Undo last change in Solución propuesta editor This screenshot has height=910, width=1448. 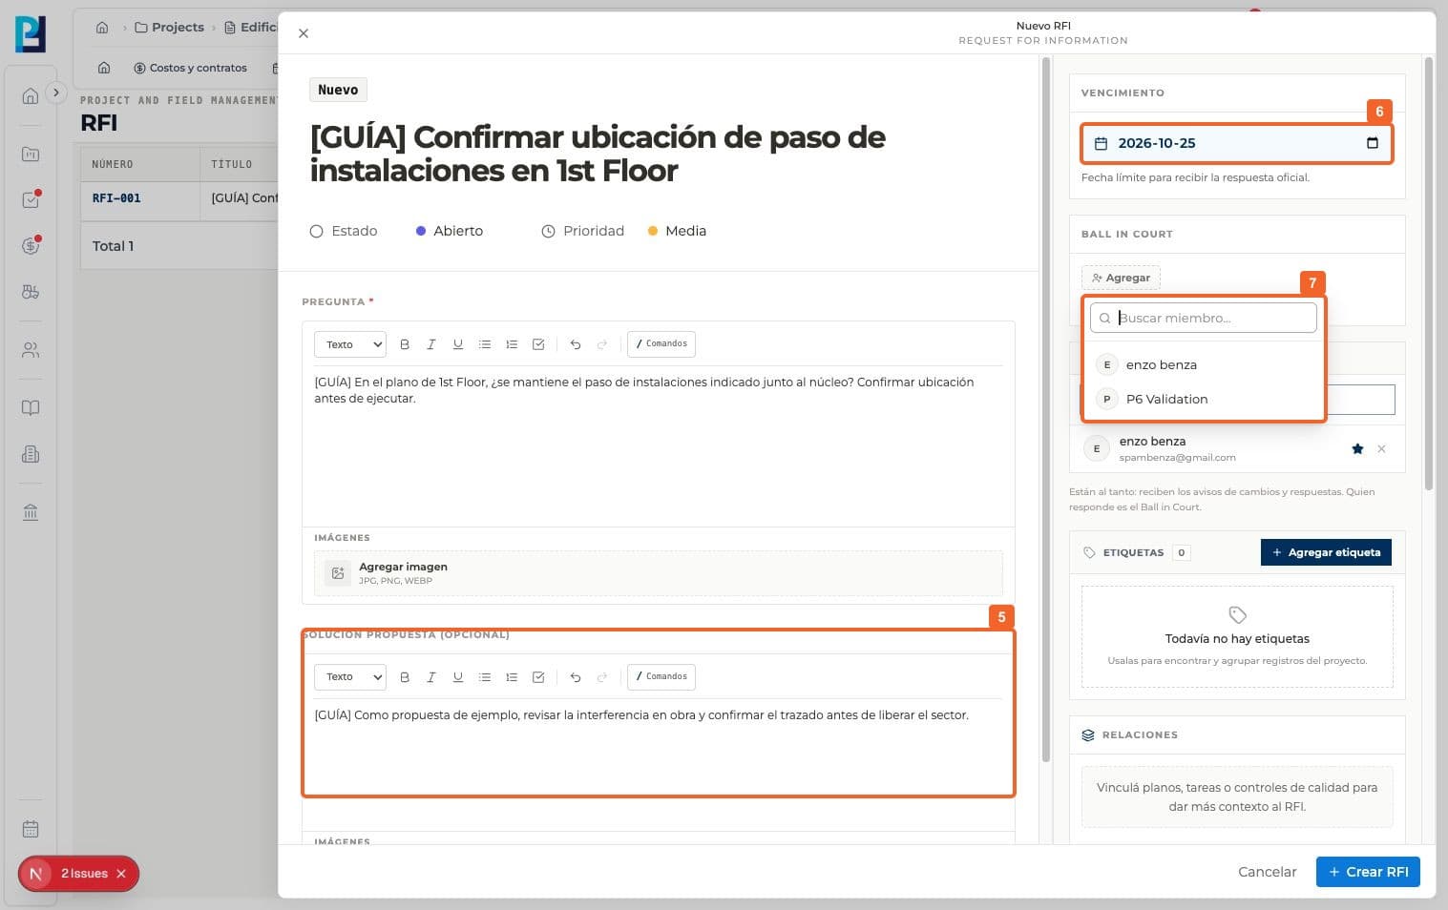[x=576, y=677]
